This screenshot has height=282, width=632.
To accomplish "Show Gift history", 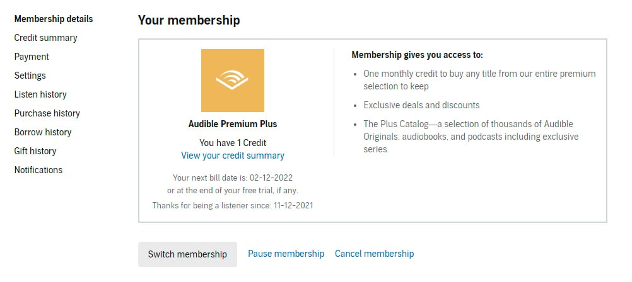I will click(35, 151).
